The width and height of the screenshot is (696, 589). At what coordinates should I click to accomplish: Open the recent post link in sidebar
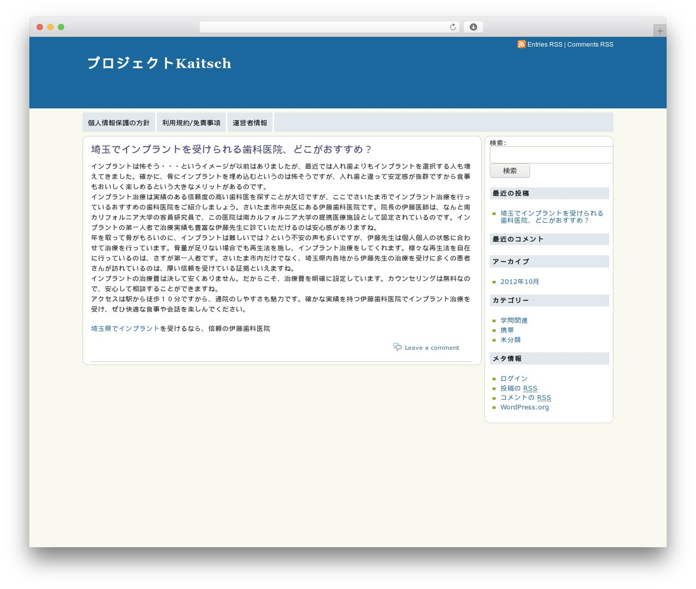552,217
